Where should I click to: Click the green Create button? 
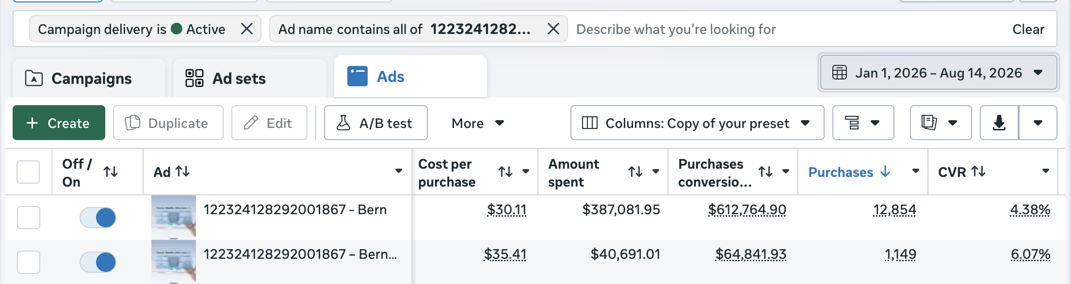tap(59, 123)
